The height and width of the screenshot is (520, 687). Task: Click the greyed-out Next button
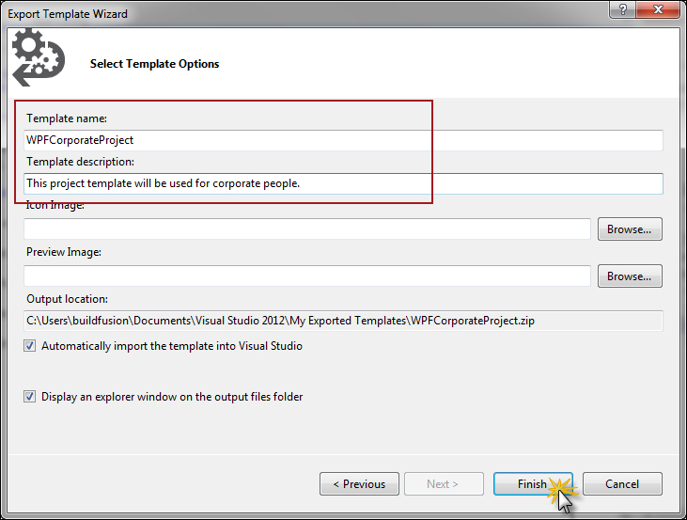[x=443, y=484]
